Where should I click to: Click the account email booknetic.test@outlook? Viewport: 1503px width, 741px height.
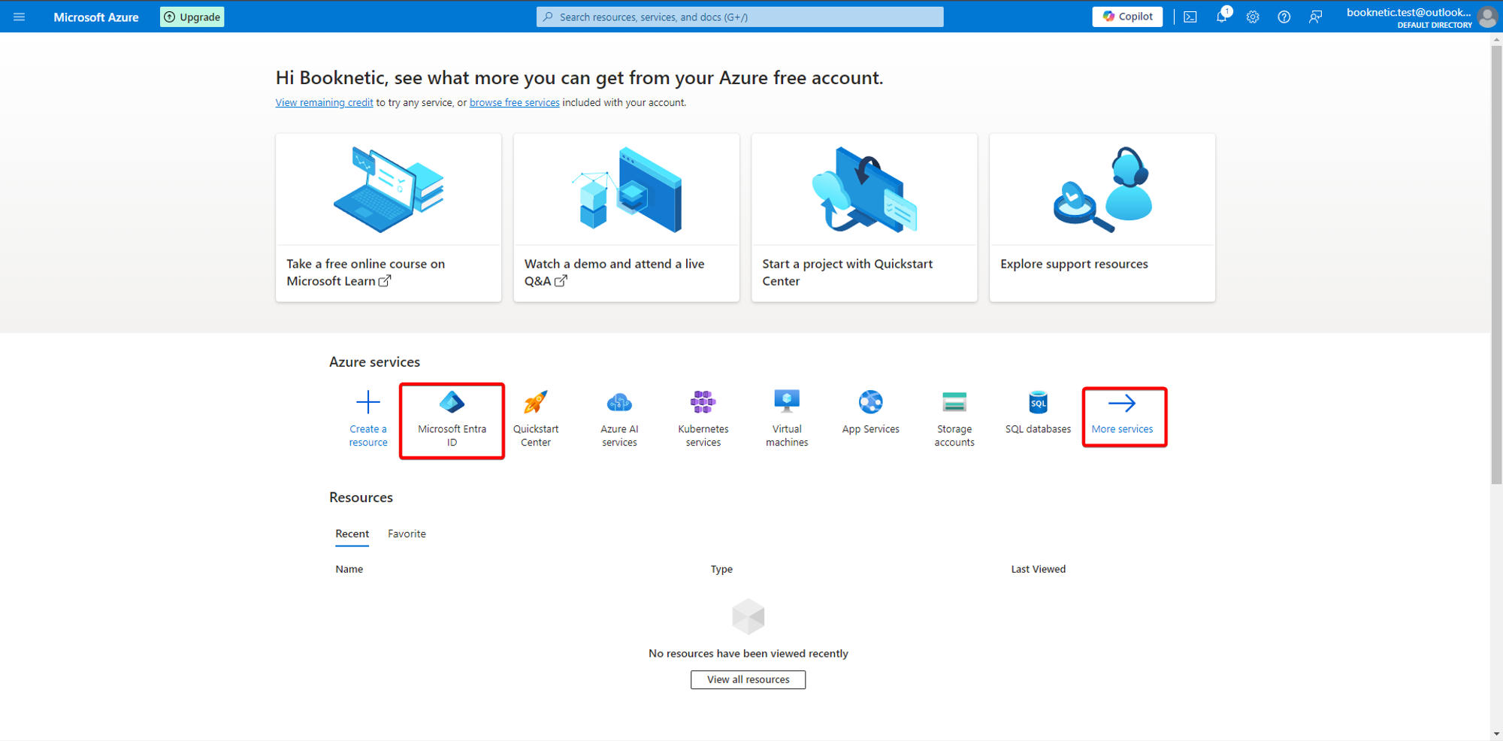pos(1408,12)
